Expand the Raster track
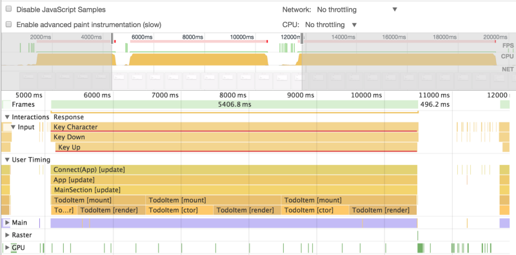This screenshot has width=516, height=255. (x=7, y=235)
